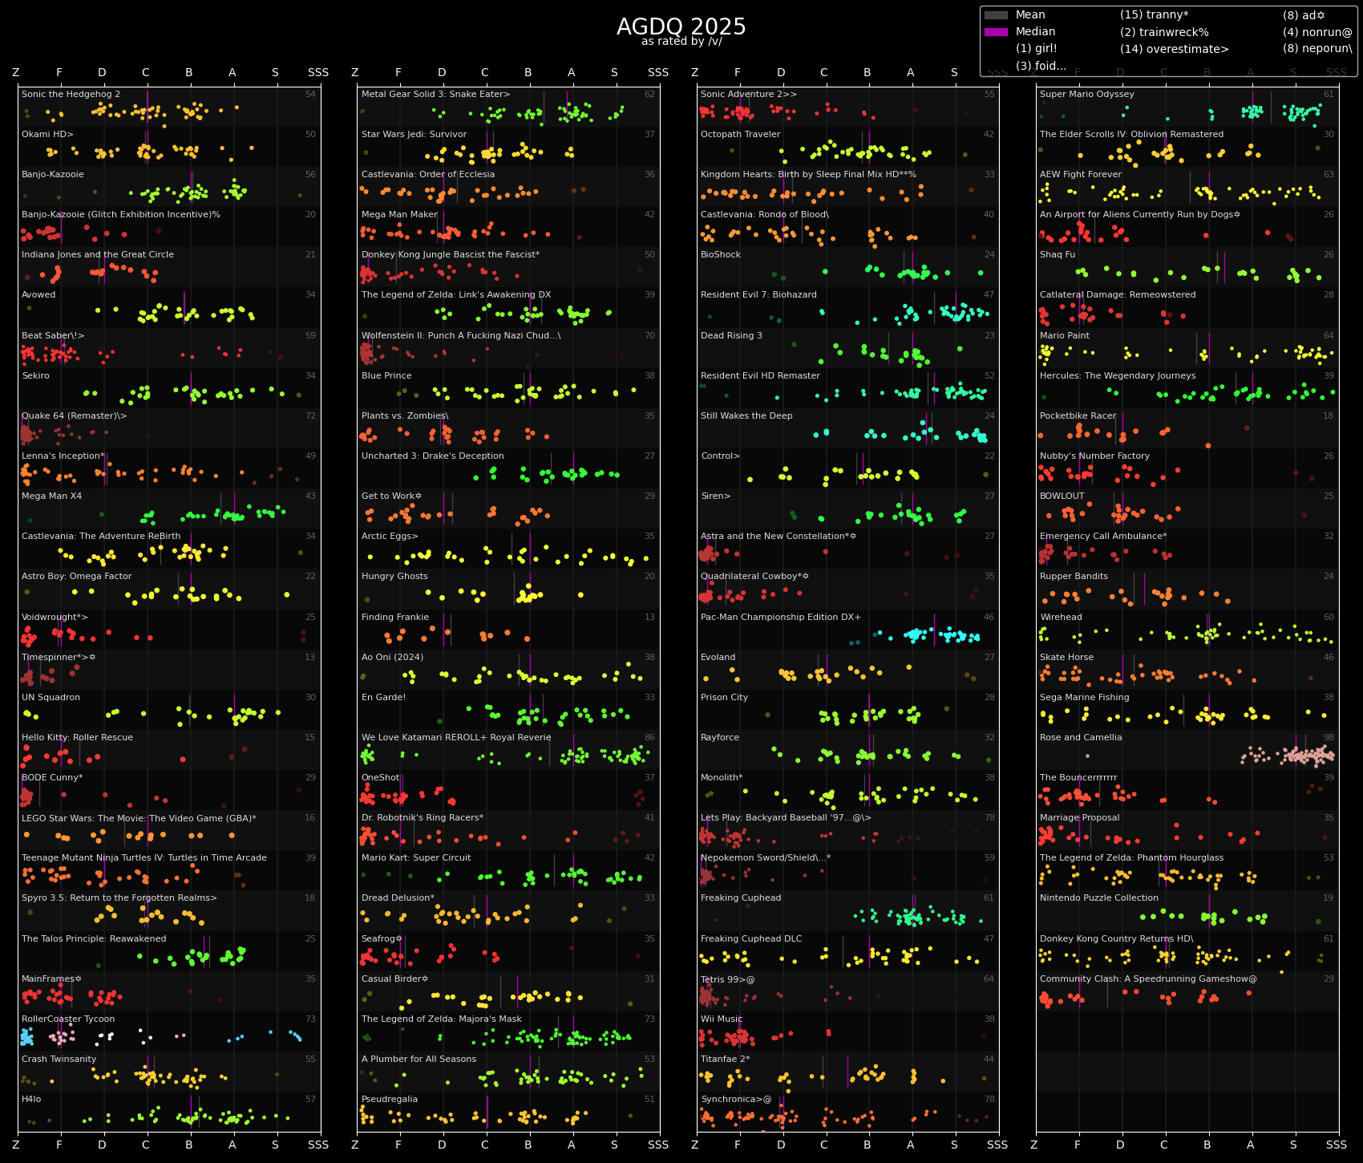Click the 'Banjo-Kazooie' row title without incentive
Image resolution: width=1363 pixels, height=1163 pixels.
click(53, 175)
